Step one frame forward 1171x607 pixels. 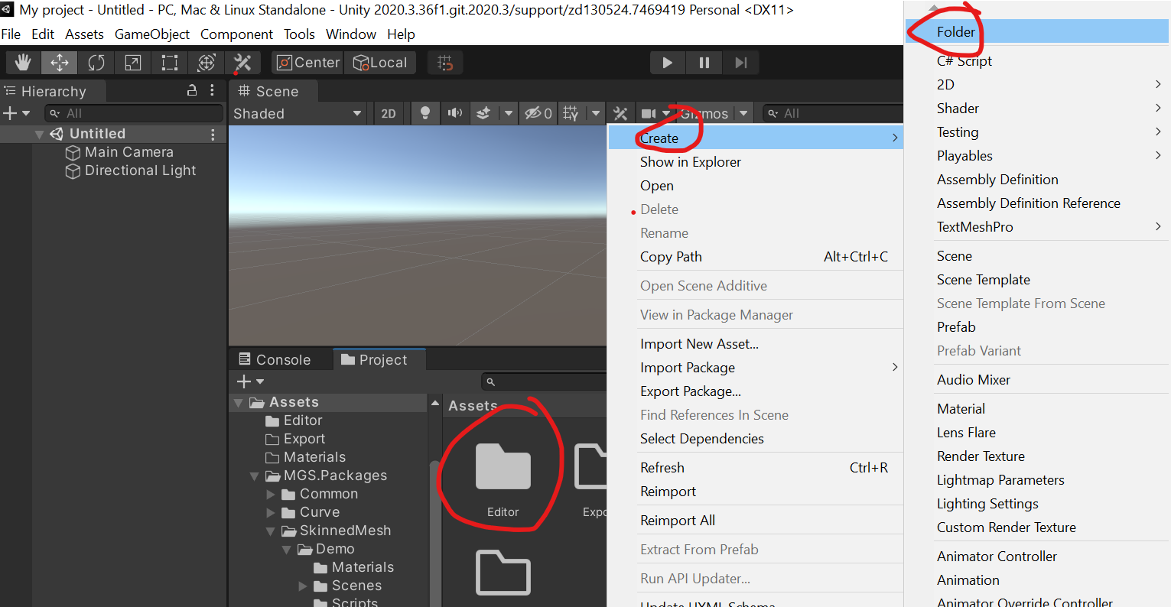(x=740, y=63)
